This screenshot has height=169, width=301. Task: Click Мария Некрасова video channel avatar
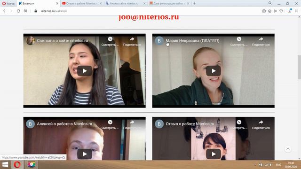(159, 41)
